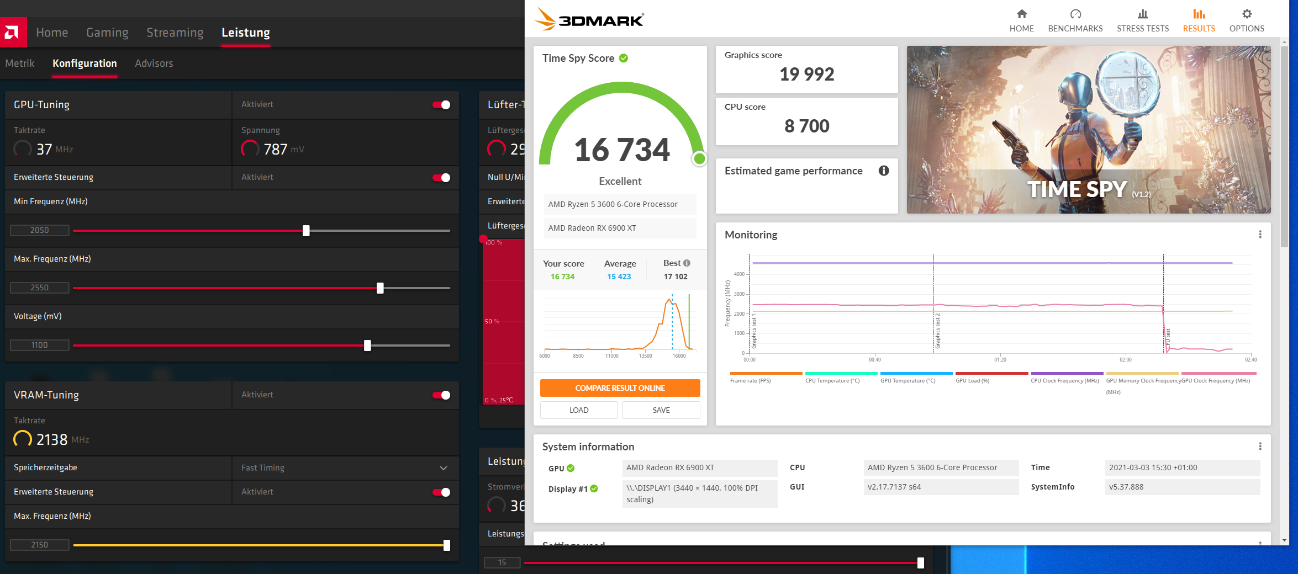Viewport: 1298px width, 574px height.
Task: Click Voltage 1100 input field
Action: tap(40, 345)
